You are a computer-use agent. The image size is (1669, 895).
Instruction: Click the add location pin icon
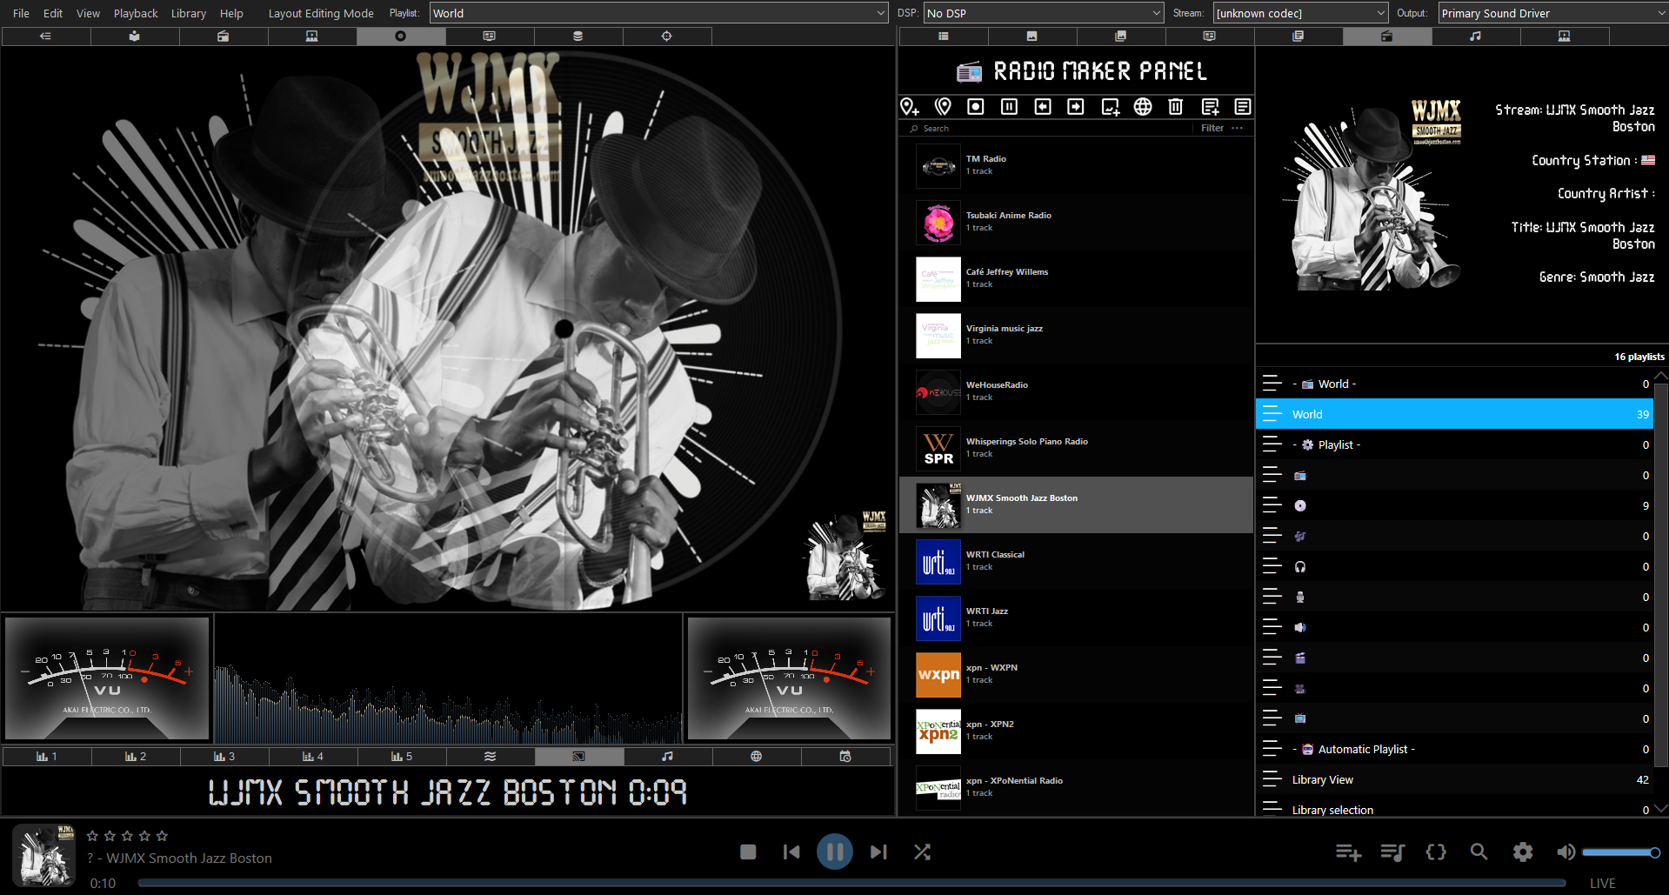[910, 106]
